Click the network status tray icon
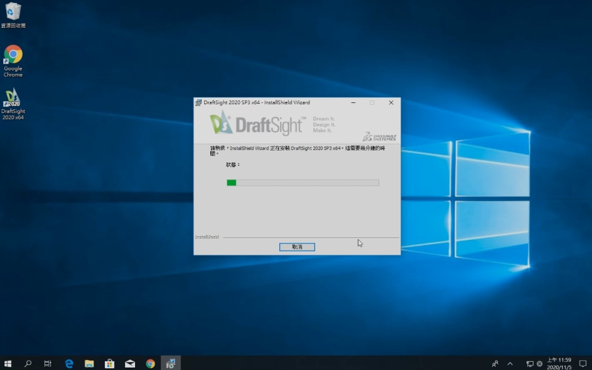The height and width of the screenshot is (370, 592). click(530, 364)
